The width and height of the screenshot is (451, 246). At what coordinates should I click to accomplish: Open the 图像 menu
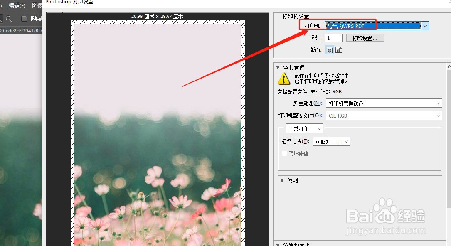click(37, 5)
